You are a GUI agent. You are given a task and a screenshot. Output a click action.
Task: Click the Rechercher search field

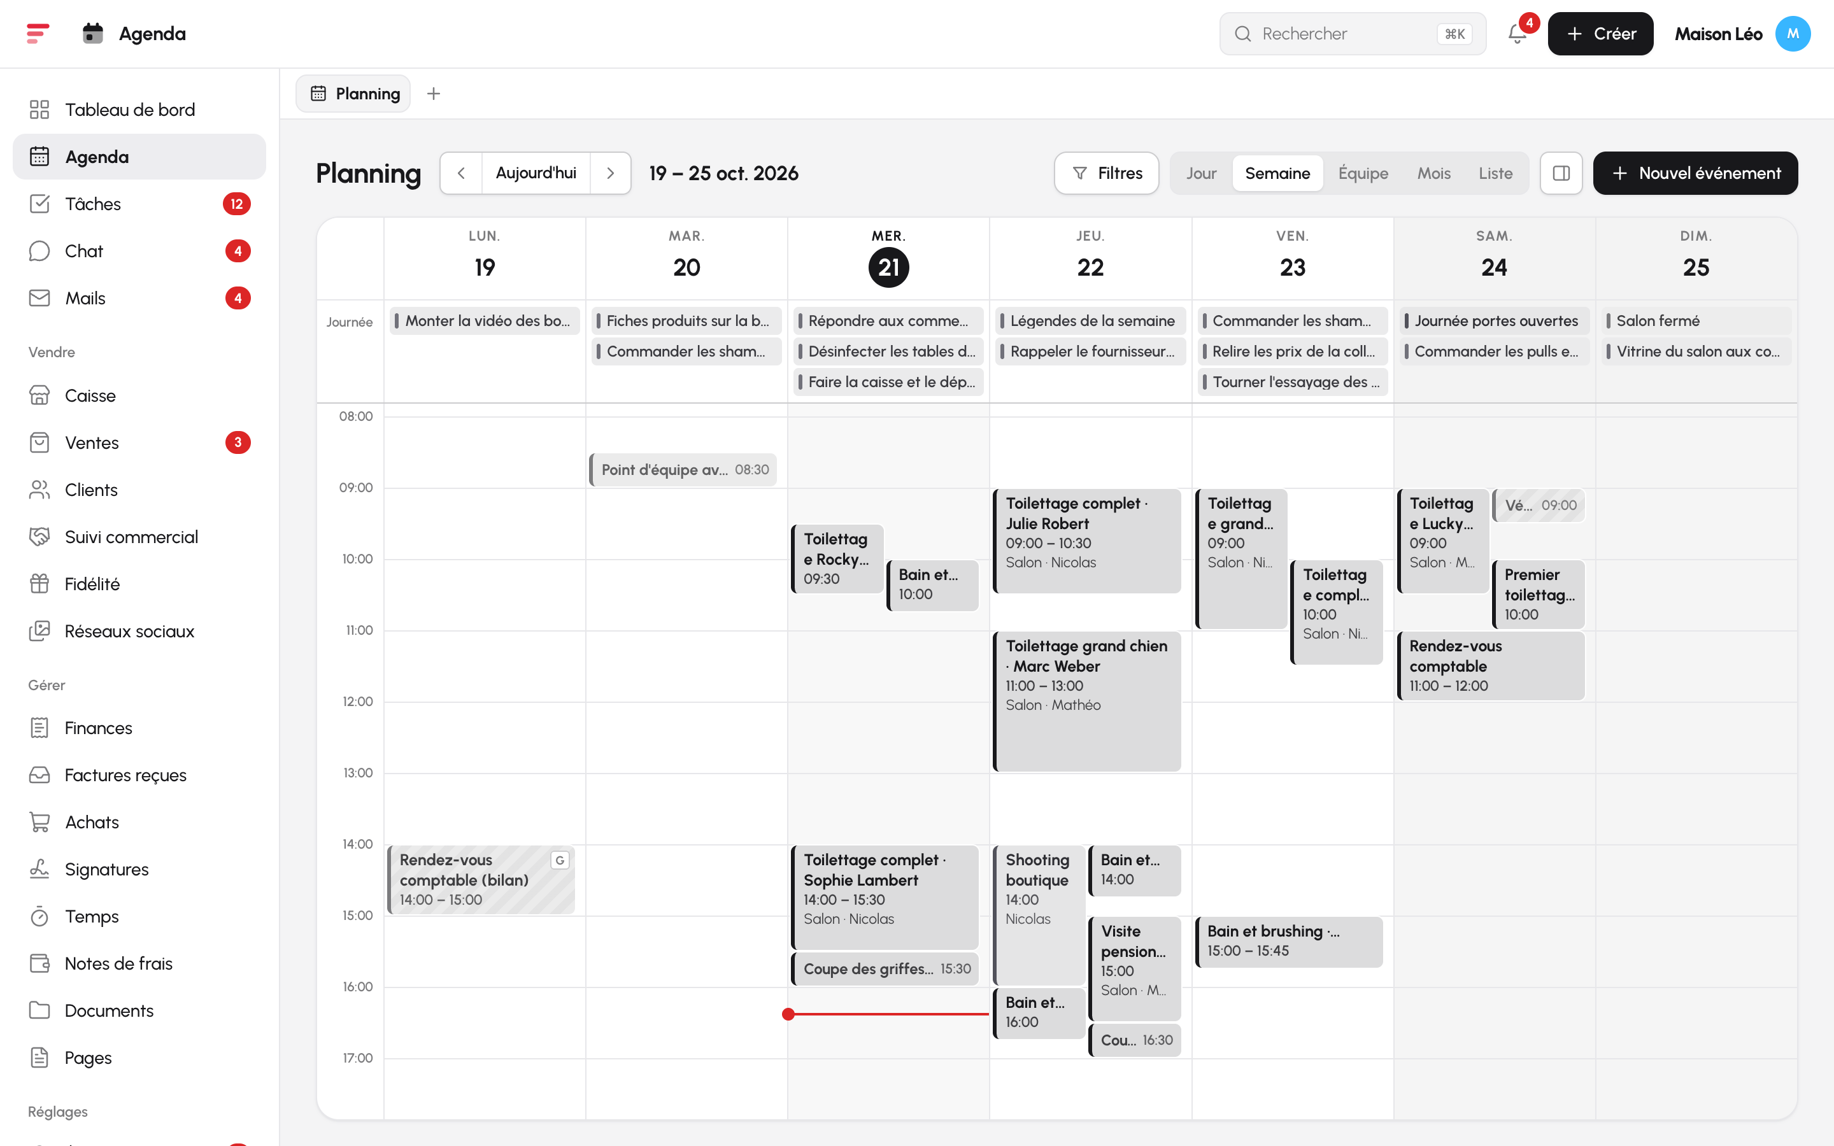[1353, 33]
